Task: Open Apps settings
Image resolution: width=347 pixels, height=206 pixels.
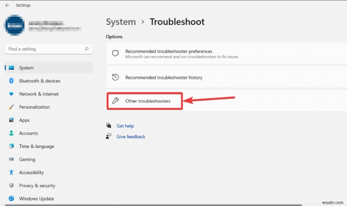Action: click(x=24, y=120)
